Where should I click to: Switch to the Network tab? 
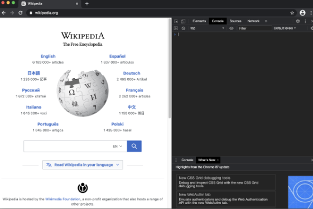[253, 21]
